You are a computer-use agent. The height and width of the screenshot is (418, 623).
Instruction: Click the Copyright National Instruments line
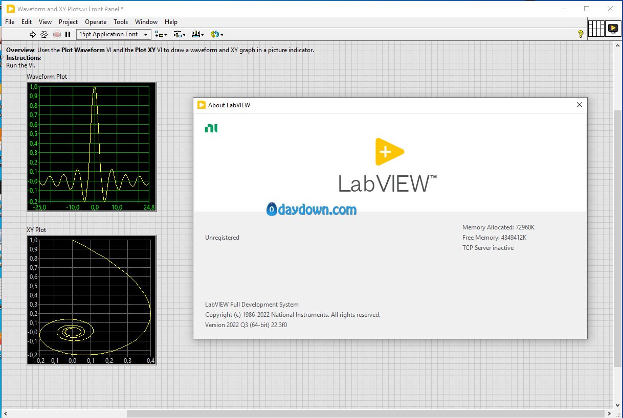click(x=293, y=315)
